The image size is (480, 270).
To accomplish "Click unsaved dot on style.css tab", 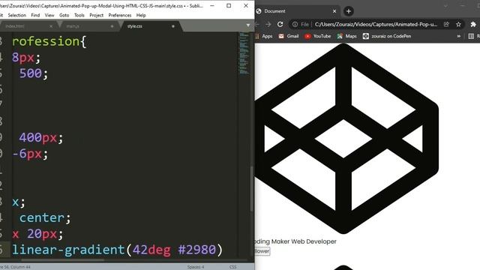I will click(x=173, y=26).
